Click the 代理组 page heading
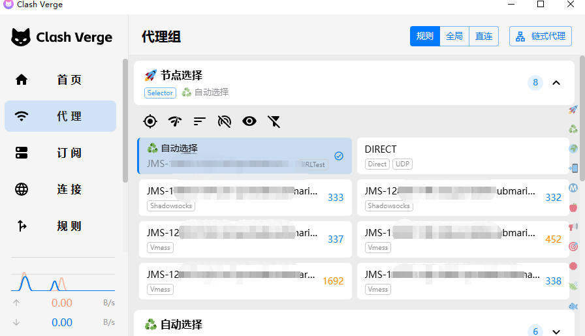The image size is (585, 336). (x=161, y=37)
